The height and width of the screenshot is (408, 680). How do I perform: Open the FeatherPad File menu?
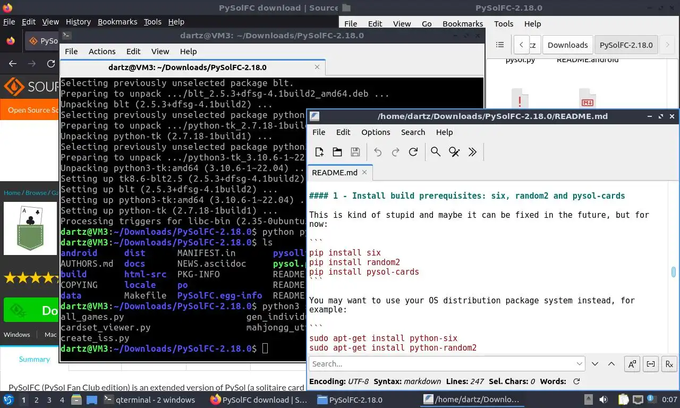click(319, 132)
